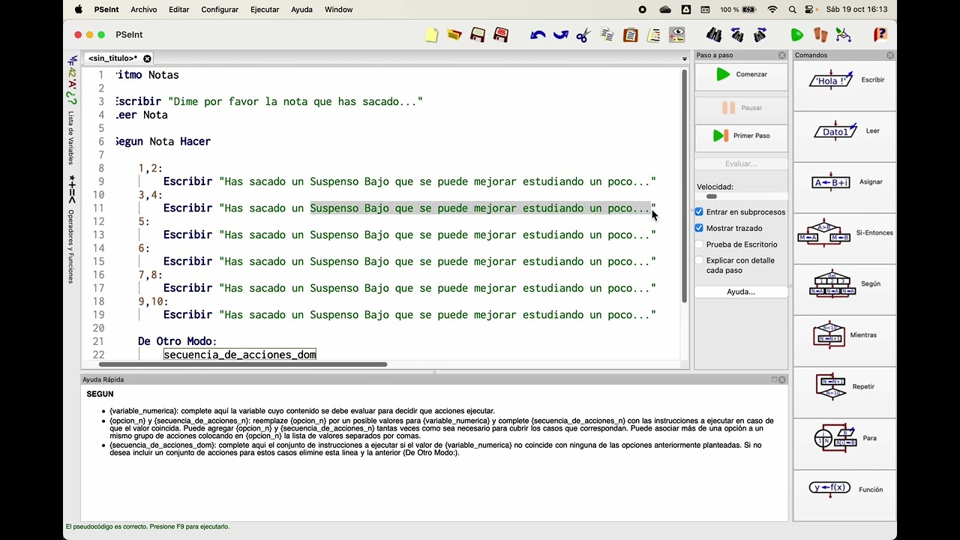The image size is (960, 540).
Task: Click the New file icon in toolbar
Action: click(431, 35)
